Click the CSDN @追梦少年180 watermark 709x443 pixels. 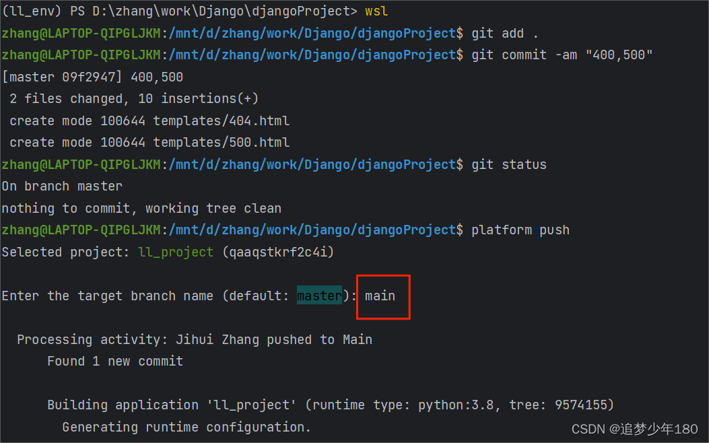click(634, 428)
